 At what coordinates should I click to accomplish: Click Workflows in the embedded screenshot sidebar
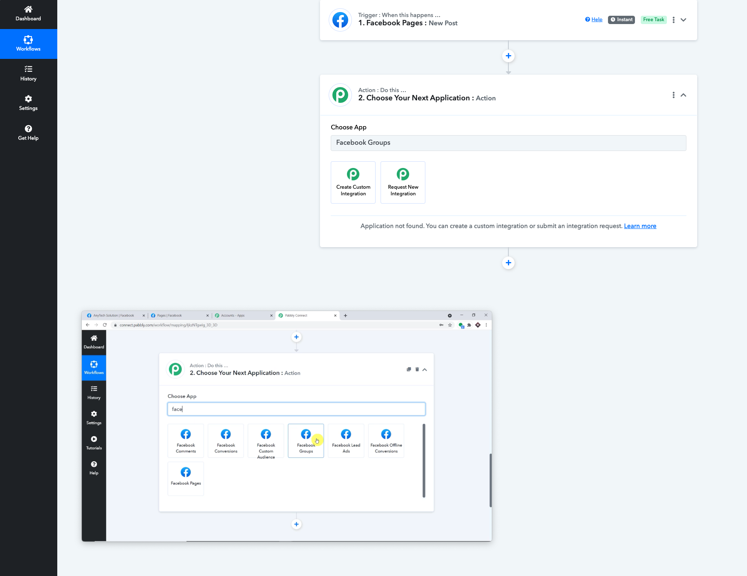(94, 367)
